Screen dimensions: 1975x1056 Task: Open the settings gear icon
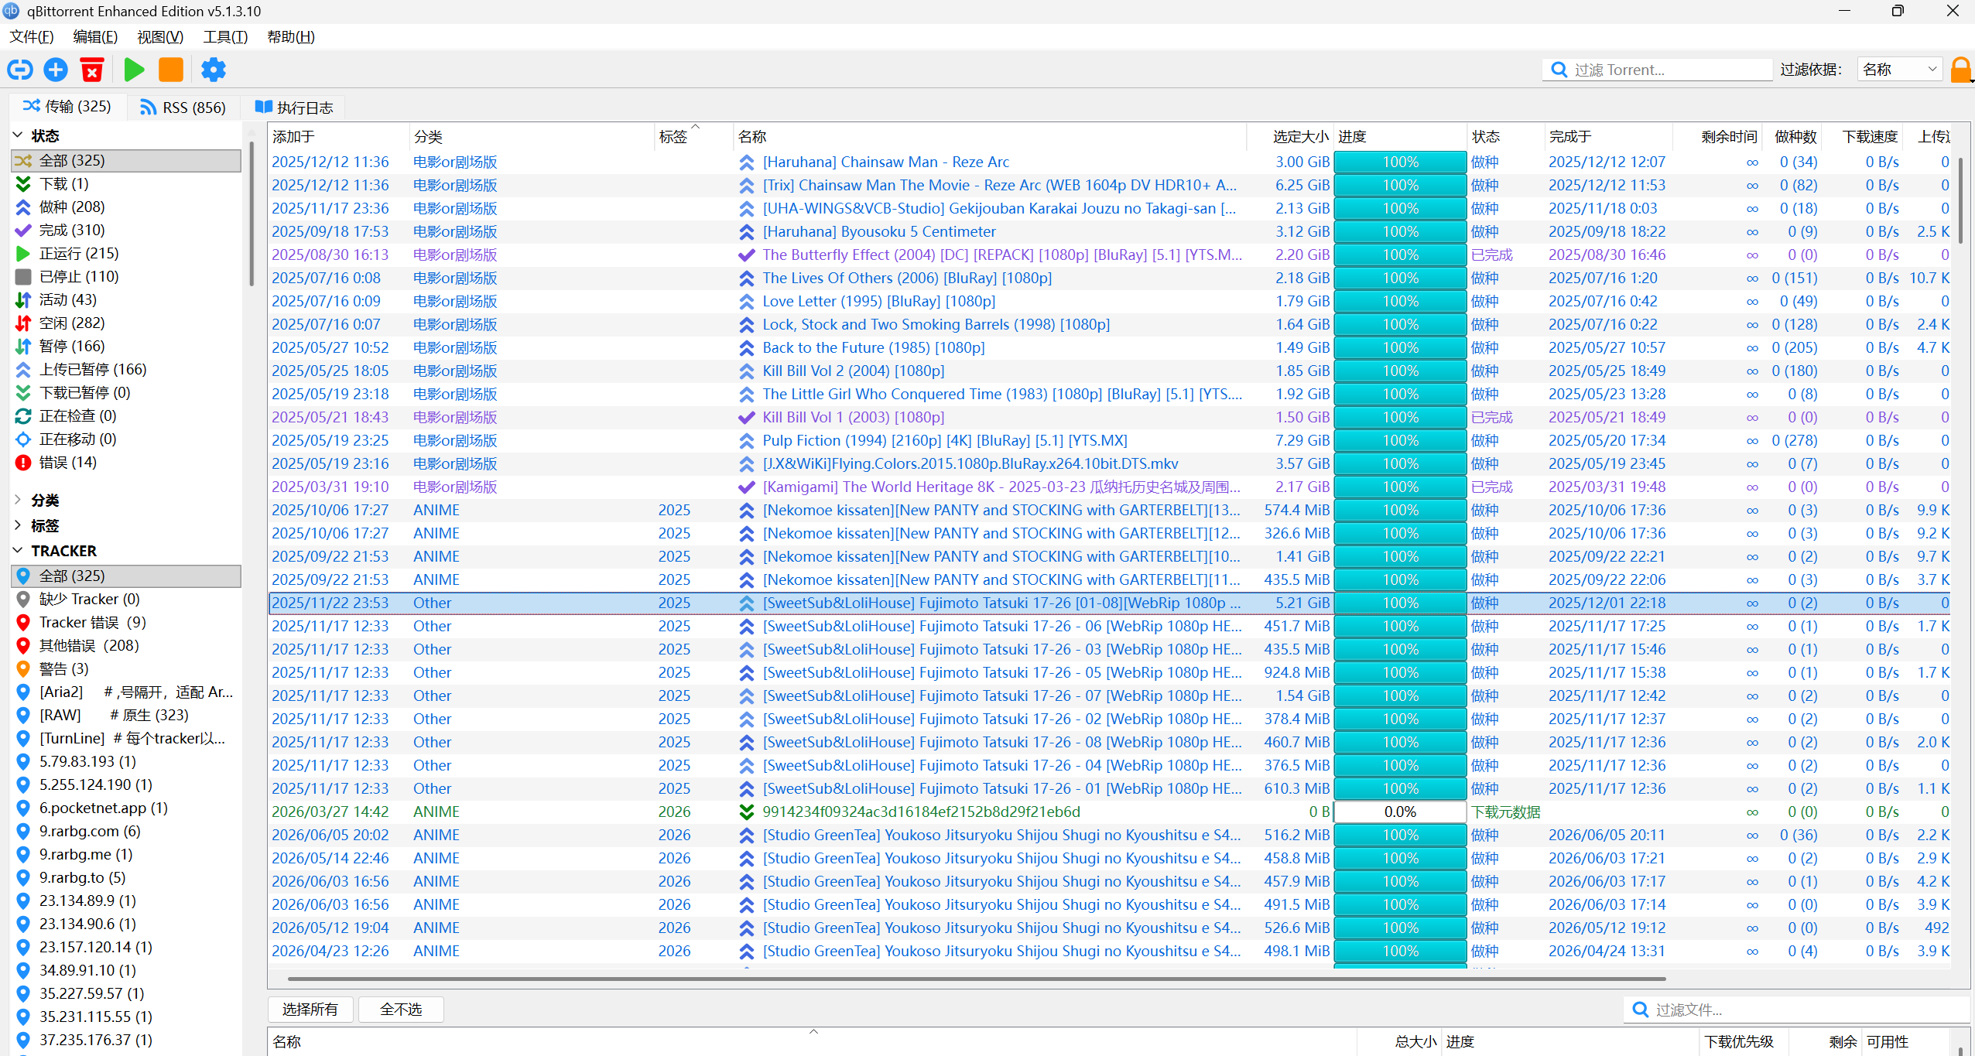coord(214,70)
